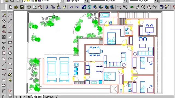Open the Meet Now globe icon

pos(95,7)
